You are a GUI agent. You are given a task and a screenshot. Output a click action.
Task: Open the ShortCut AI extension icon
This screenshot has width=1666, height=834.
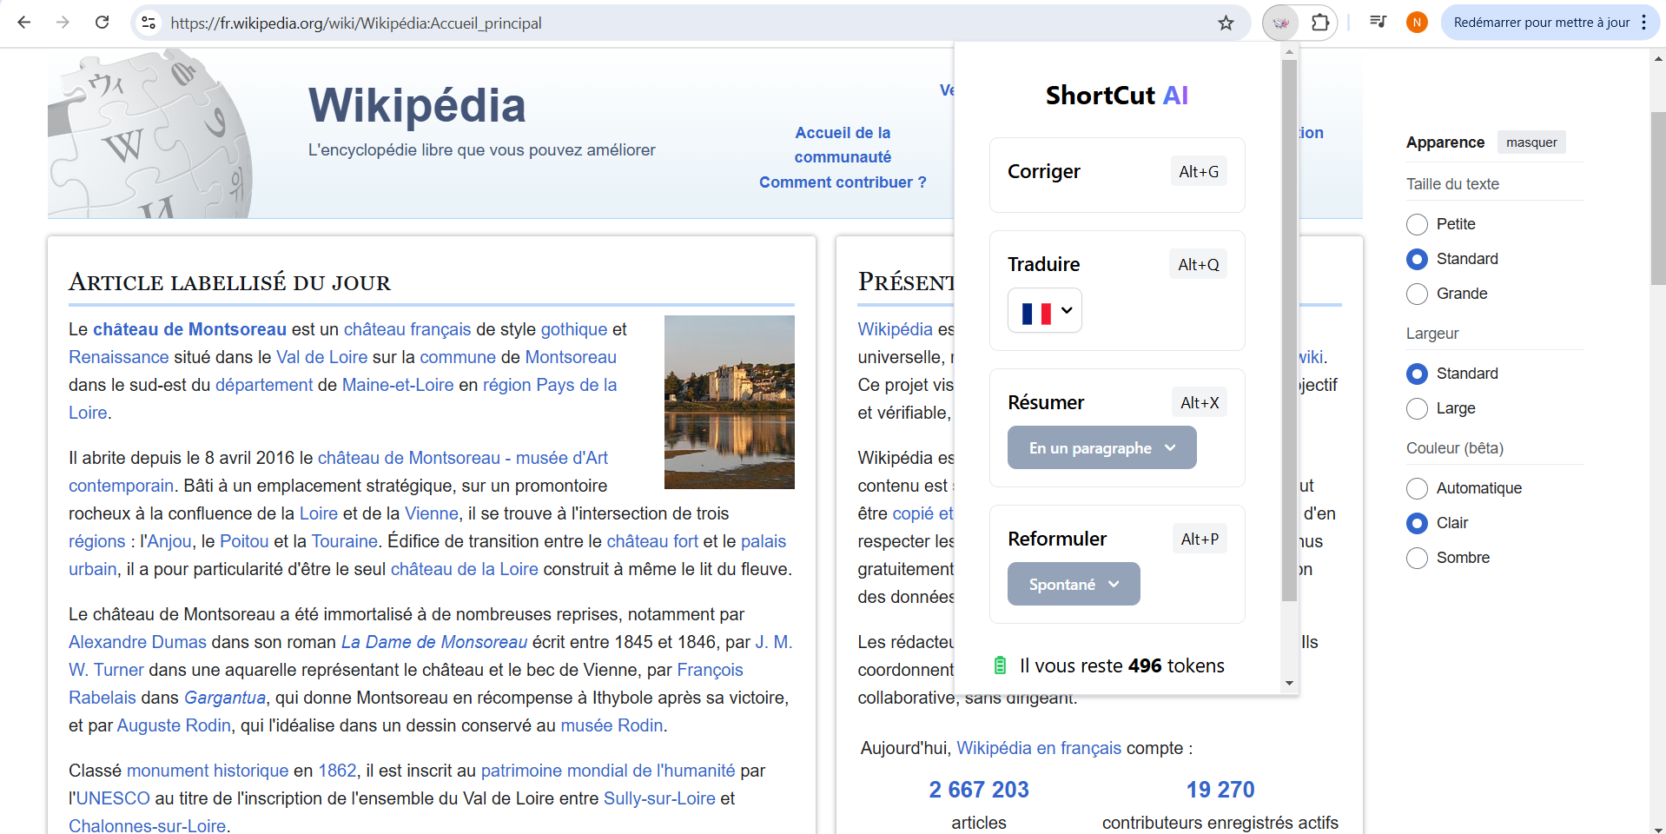tap(1280, 23)
